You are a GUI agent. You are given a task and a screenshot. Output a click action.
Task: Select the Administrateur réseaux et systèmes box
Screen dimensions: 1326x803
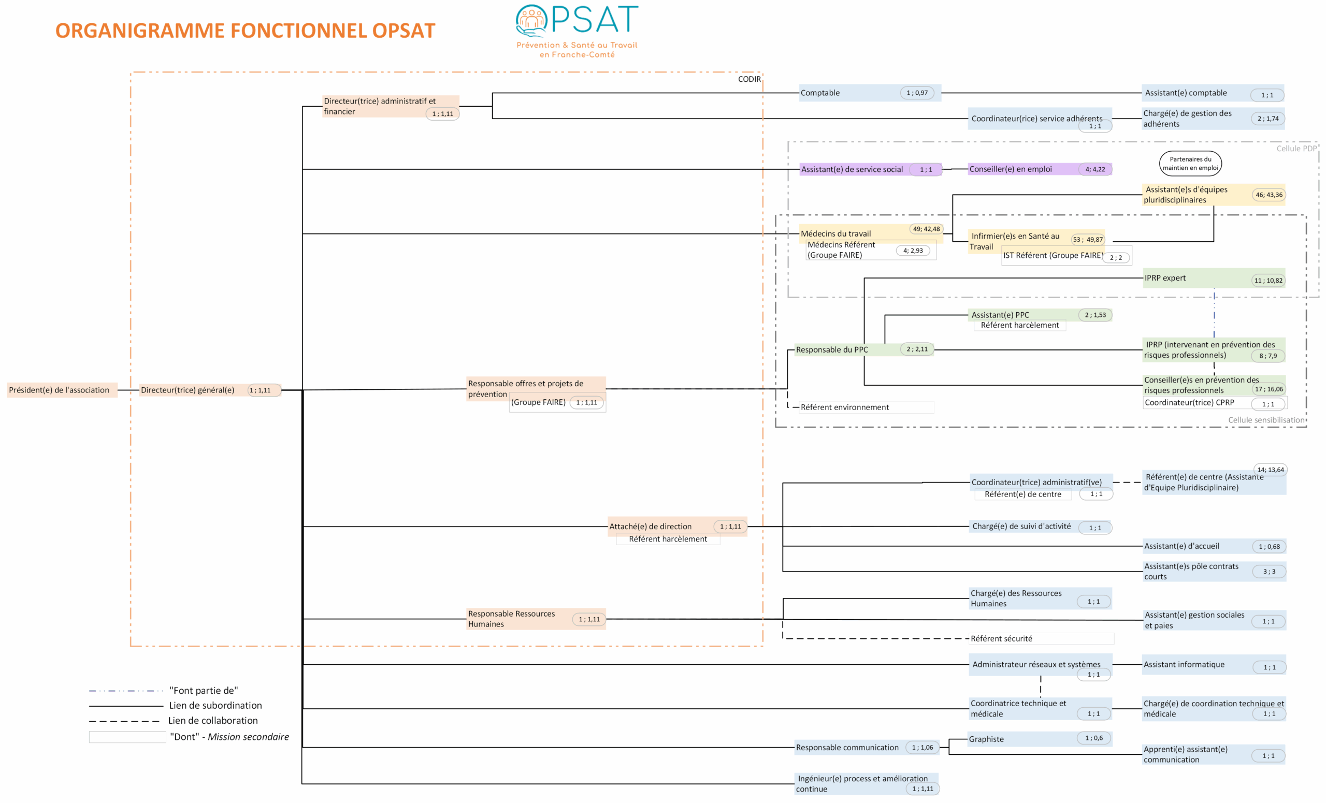point(1040,667)
